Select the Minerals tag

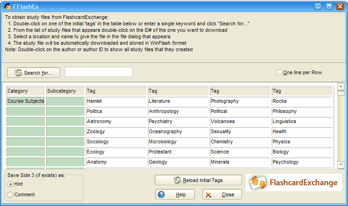pyautogui.click(x=240, y=162)
